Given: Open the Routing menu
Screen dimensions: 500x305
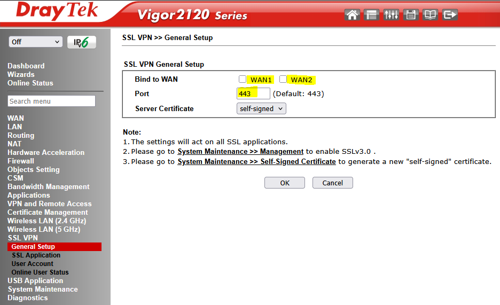Looking at the screenshot, I should click(21, 136).
